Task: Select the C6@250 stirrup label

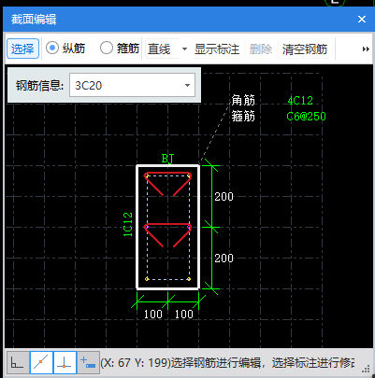Action: click(306, 117)
